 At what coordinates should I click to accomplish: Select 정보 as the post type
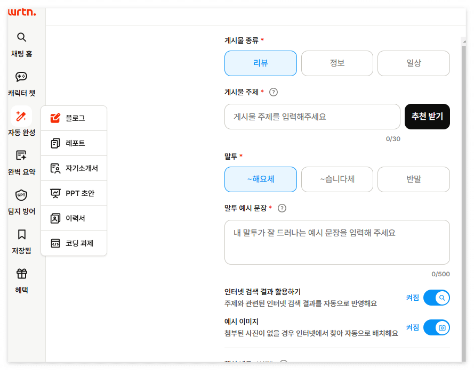337,63
